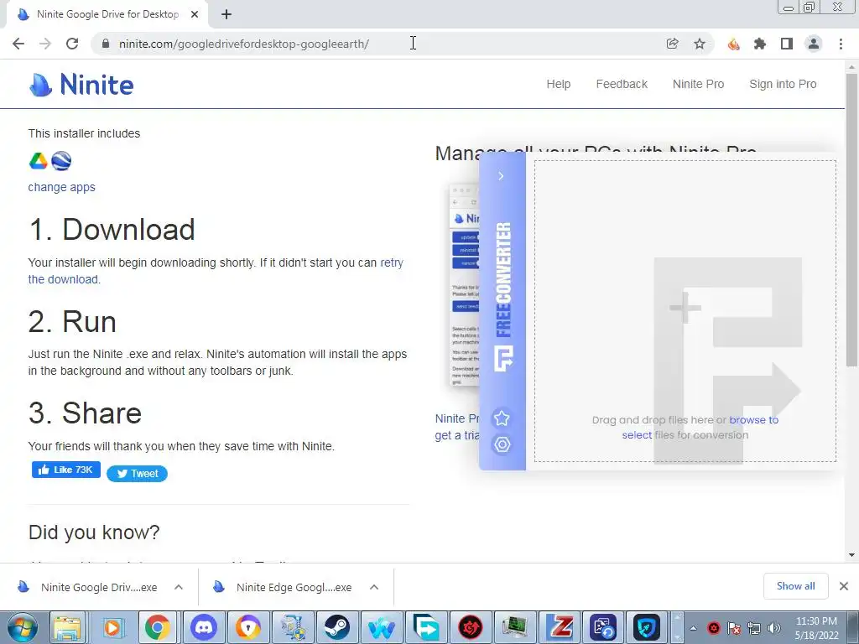Open the Chrome Extensions puzzle menu
Viewport: 859px width, 644px height.
760,44
